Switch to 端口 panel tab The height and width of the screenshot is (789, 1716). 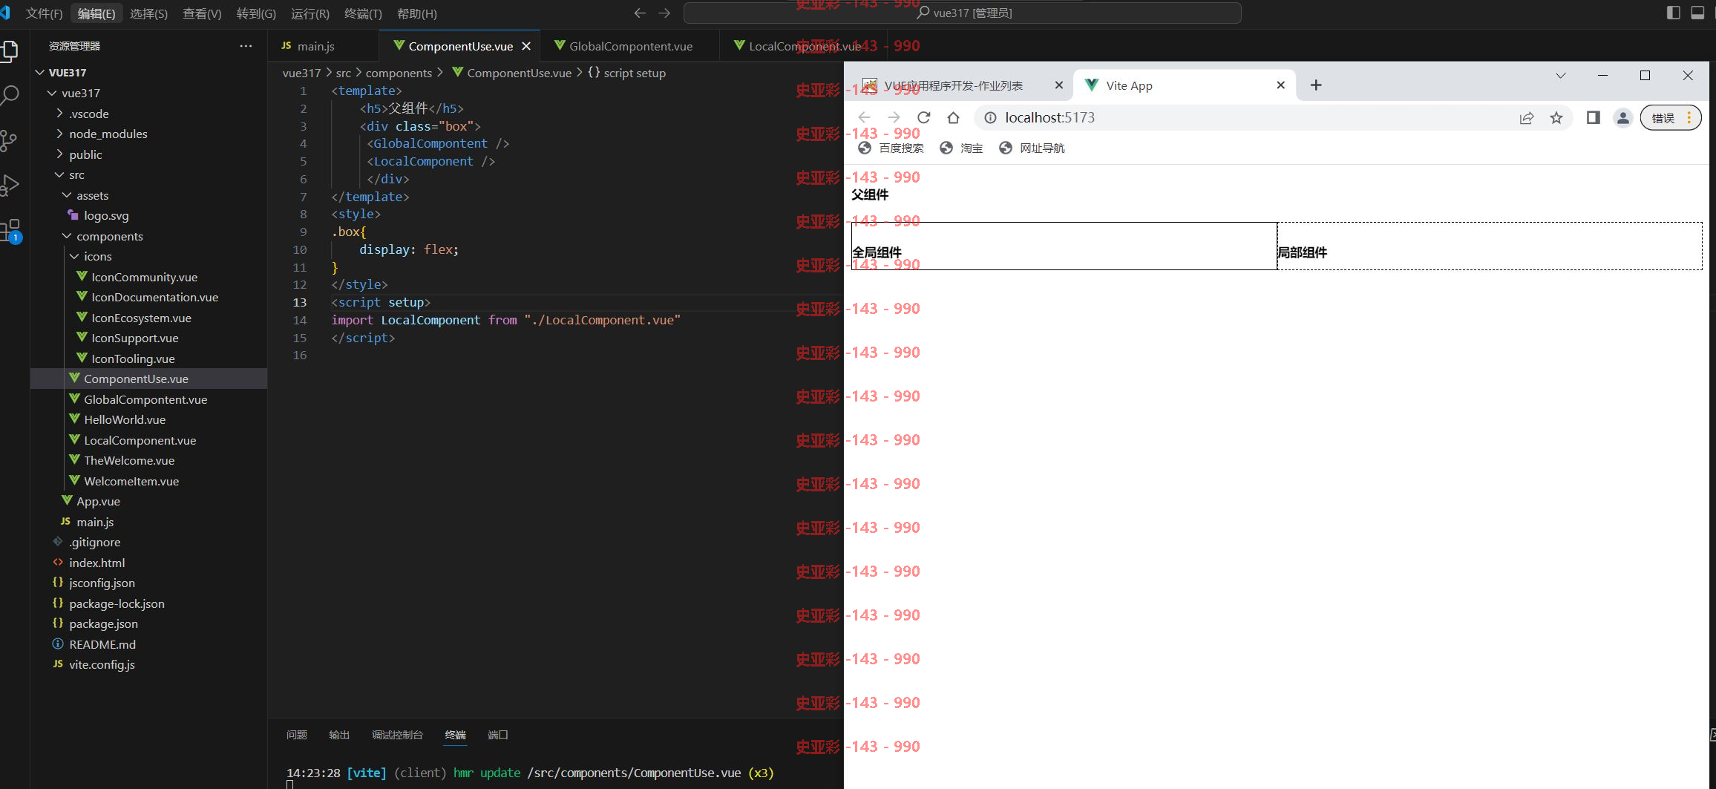point(498,735)
